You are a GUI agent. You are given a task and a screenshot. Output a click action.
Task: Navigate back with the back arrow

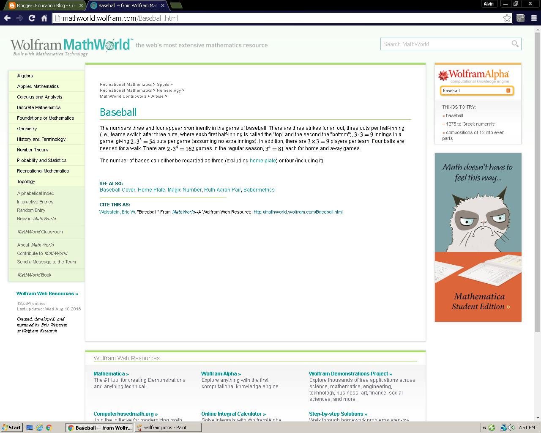click(7, 18)
